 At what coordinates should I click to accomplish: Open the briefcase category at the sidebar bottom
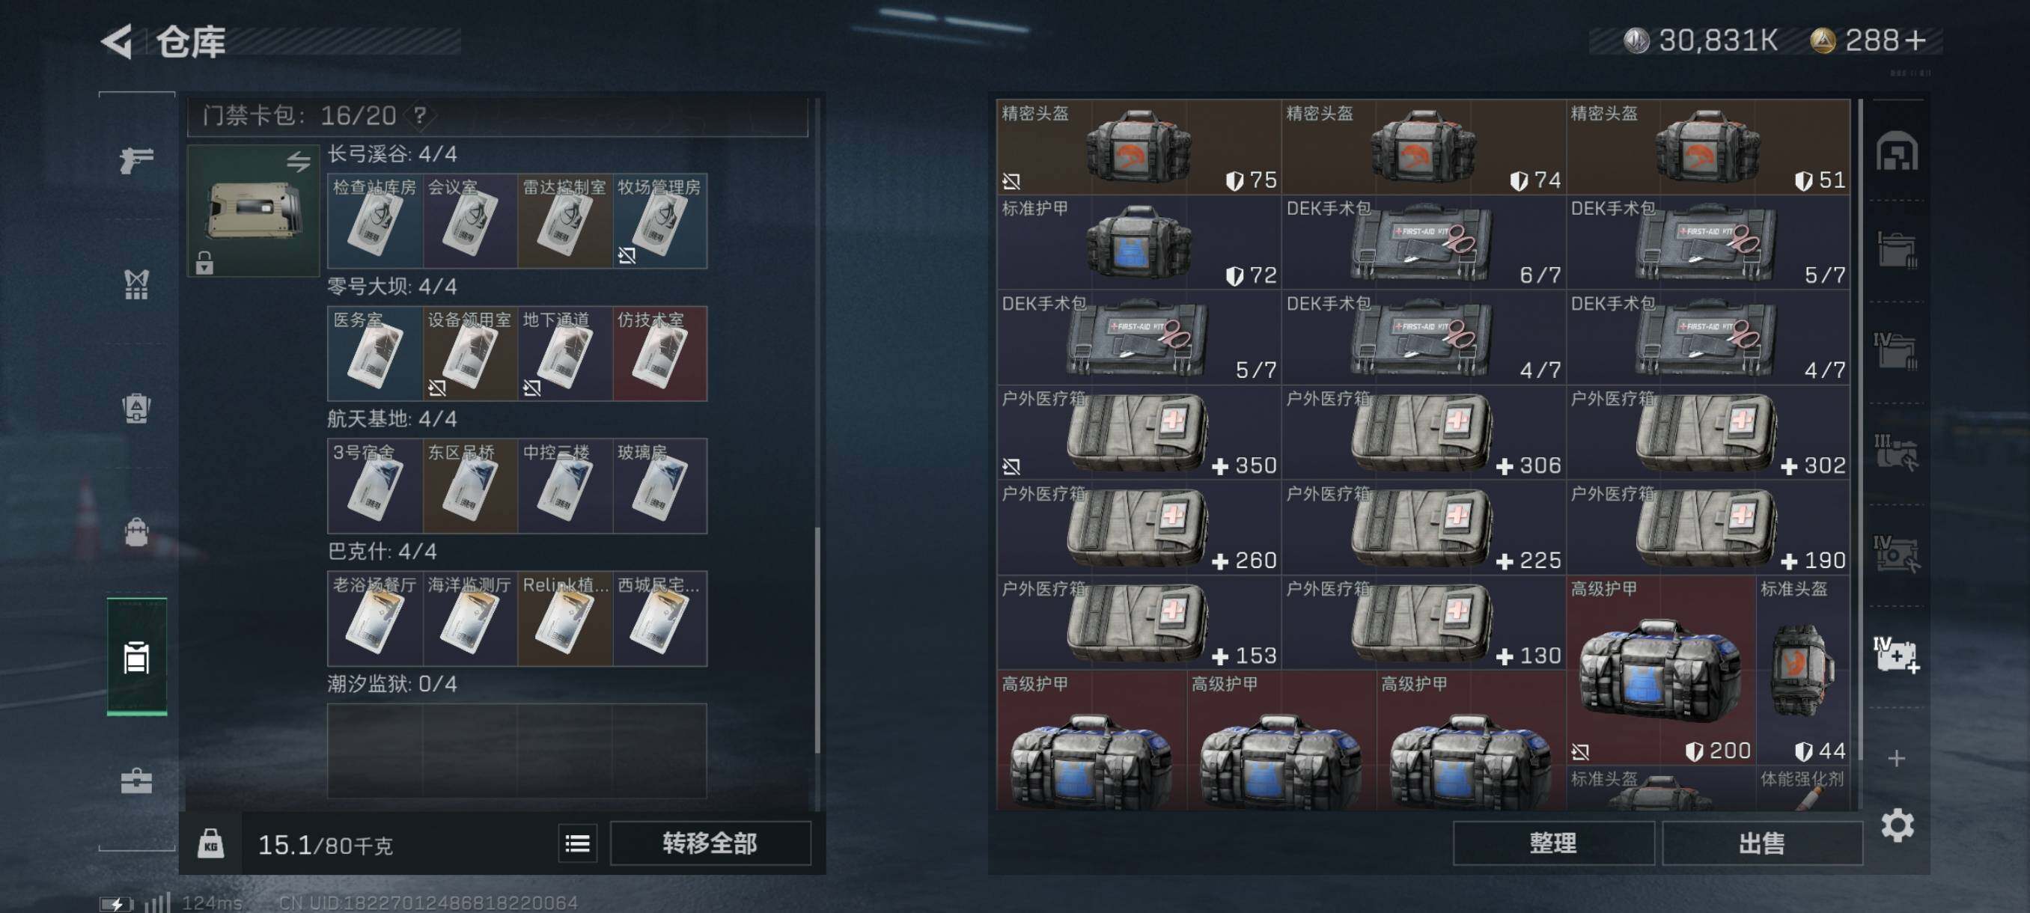point(136,780)
